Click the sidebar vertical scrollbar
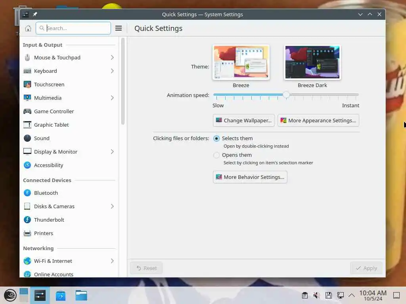Image resolution: width=406 pixels, height=304 pixels. 123,81
